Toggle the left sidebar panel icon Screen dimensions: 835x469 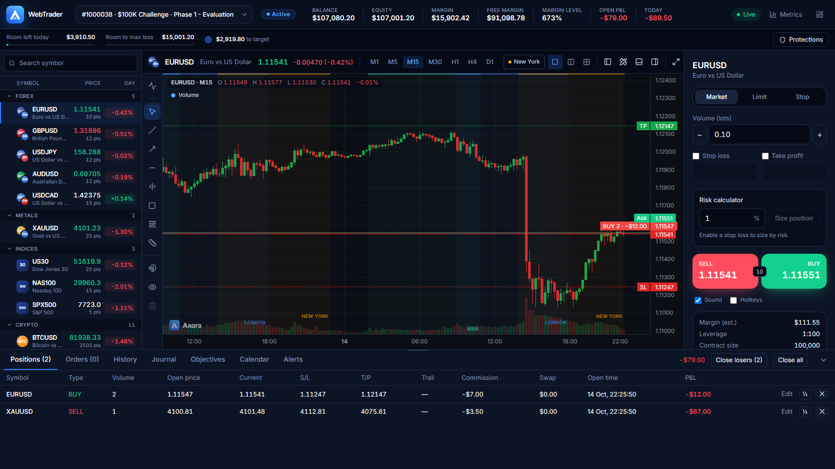point(607,62)
